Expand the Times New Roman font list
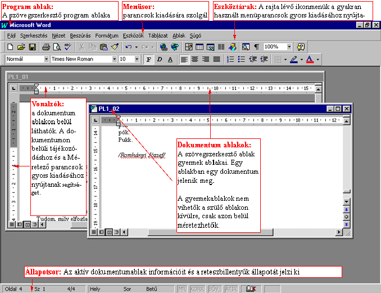This screenshot has width=381, height=293. pos(114,59)
